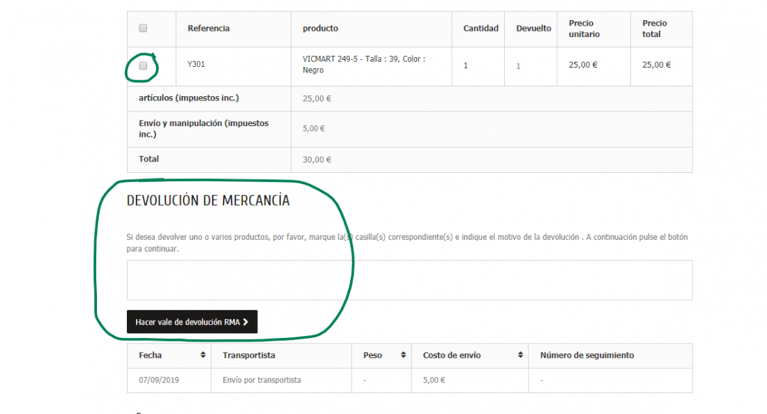Check the box for product Y301
Image resolution: width=767 pixels, height=414 pixels.
[143, 66]
